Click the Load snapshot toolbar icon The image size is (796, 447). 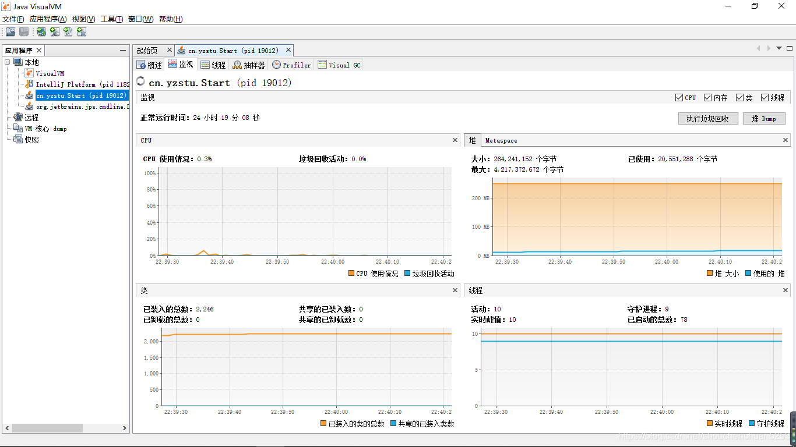click(x=10, y=32)
